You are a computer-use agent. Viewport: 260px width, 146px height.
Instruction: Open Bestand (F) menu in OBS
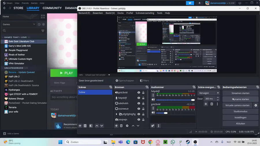(84, 13)
